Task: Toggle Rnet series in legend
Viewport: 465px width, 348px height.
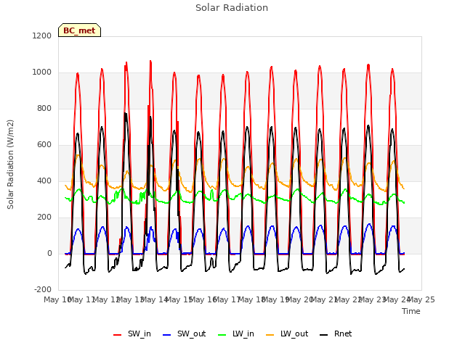Action: pyautogui.click(x=336, y=333)
